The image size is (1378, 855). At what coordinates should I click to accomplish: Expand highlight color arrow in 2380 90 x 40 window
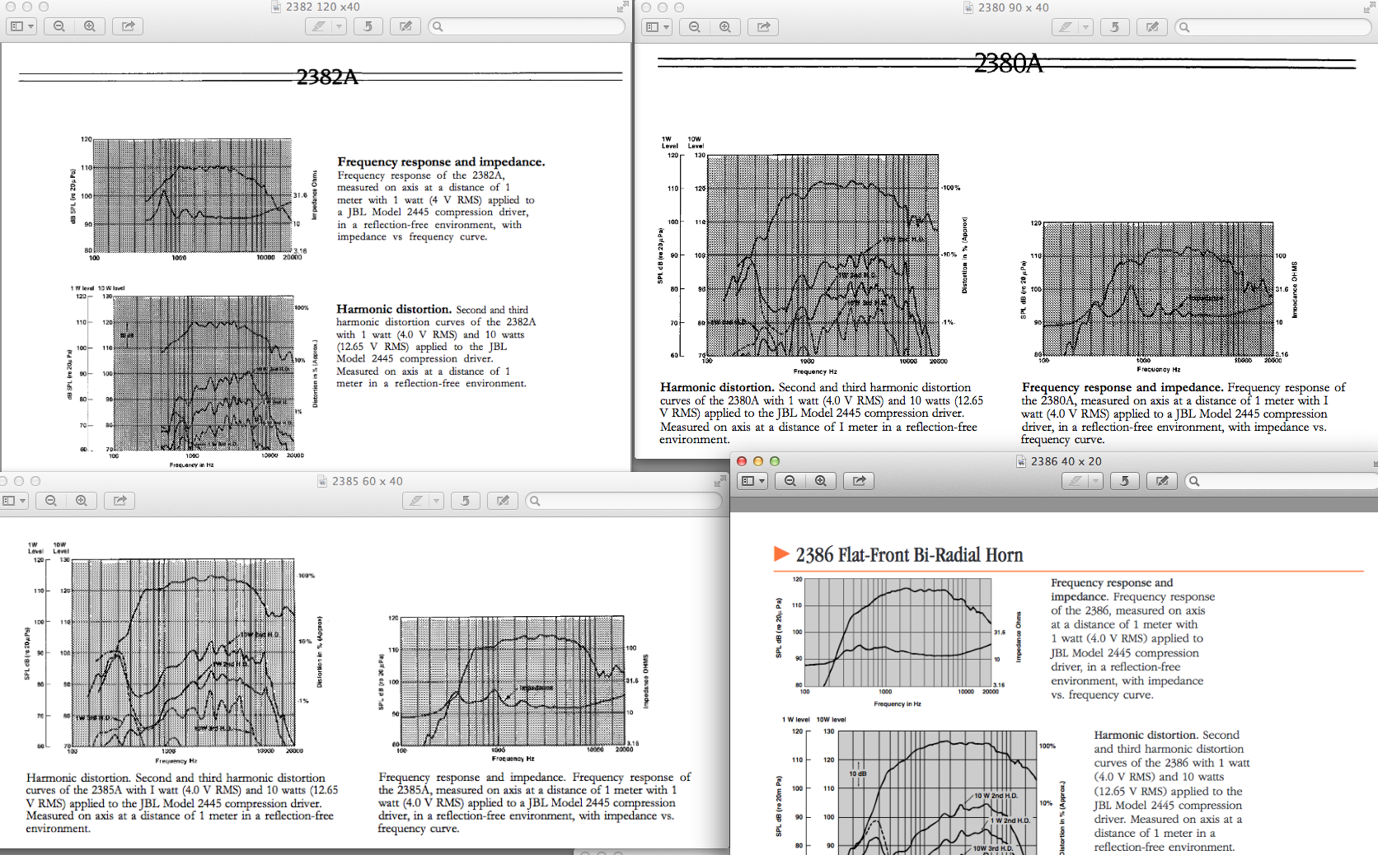coord(1085,26)
